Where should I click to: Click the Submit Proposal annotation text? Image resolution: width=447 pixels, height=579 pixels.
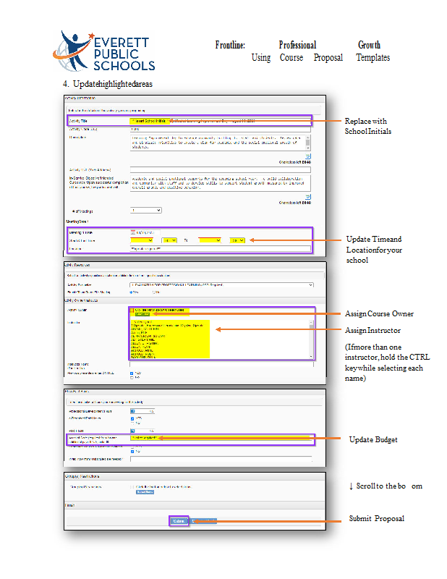[377, 518]
